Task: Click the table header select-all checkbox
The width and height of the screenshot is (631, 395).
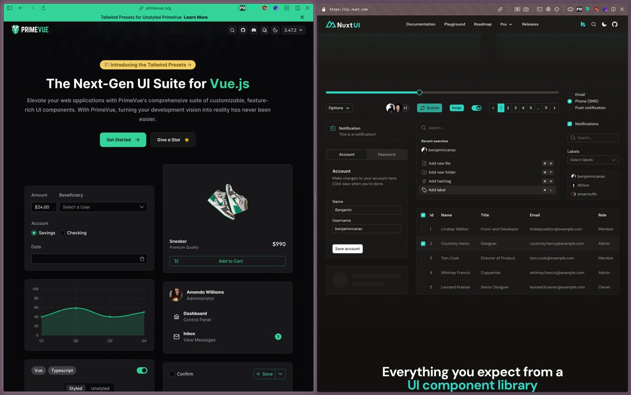Action: (x=423, y=215)
